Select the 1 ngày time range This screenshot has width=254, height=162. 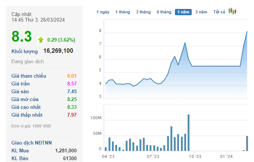[103, 12]
